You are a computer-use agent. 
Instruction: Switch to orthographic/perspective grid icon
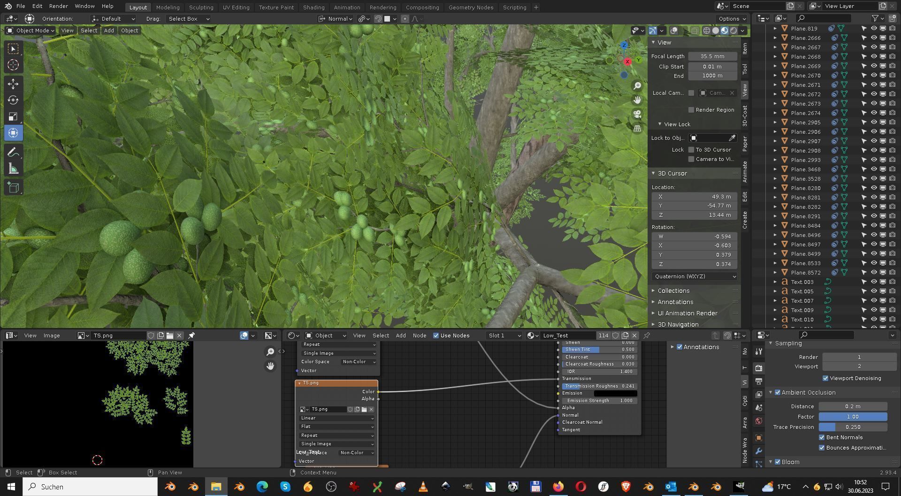pos(637,128)
